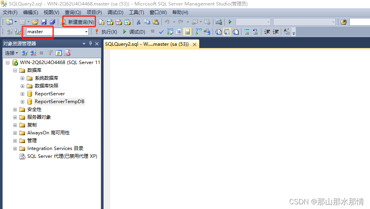Switch to Results to Text mode
Viewport: 370px width, 209px height.
click(x=218, y=32)
